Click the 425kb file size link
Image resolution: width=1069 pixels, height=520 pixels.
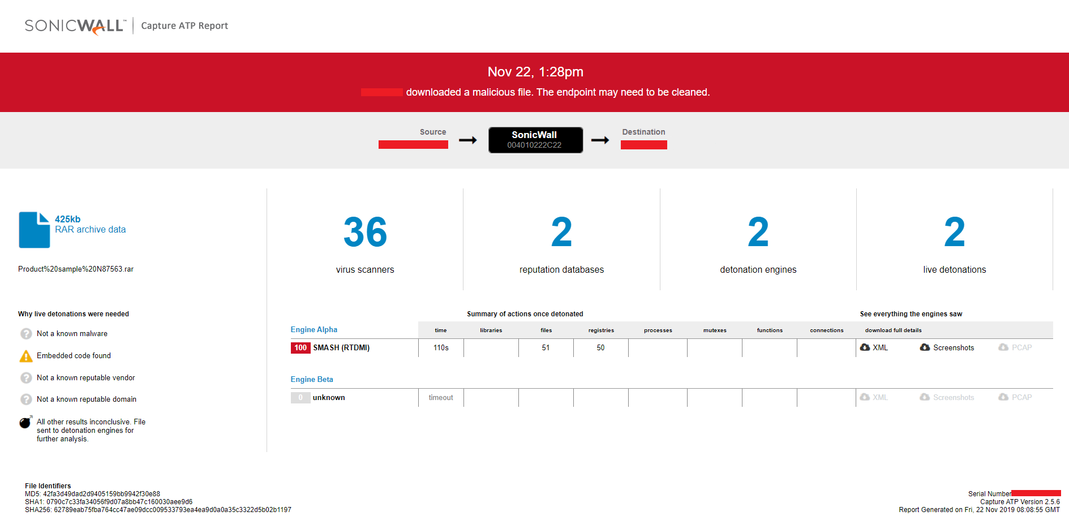click(68, 219)
